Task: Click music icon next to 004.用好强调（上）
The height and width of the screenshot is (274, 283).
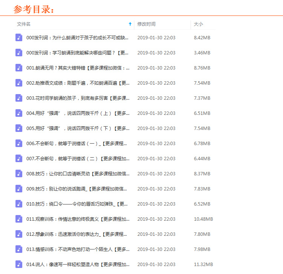Action: point(19,113)
